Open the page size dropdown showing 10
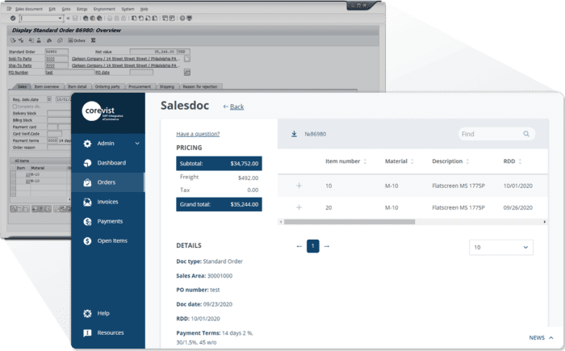Image resolution: width=565 pixels, height=351 pixels. tap(501, 247)
